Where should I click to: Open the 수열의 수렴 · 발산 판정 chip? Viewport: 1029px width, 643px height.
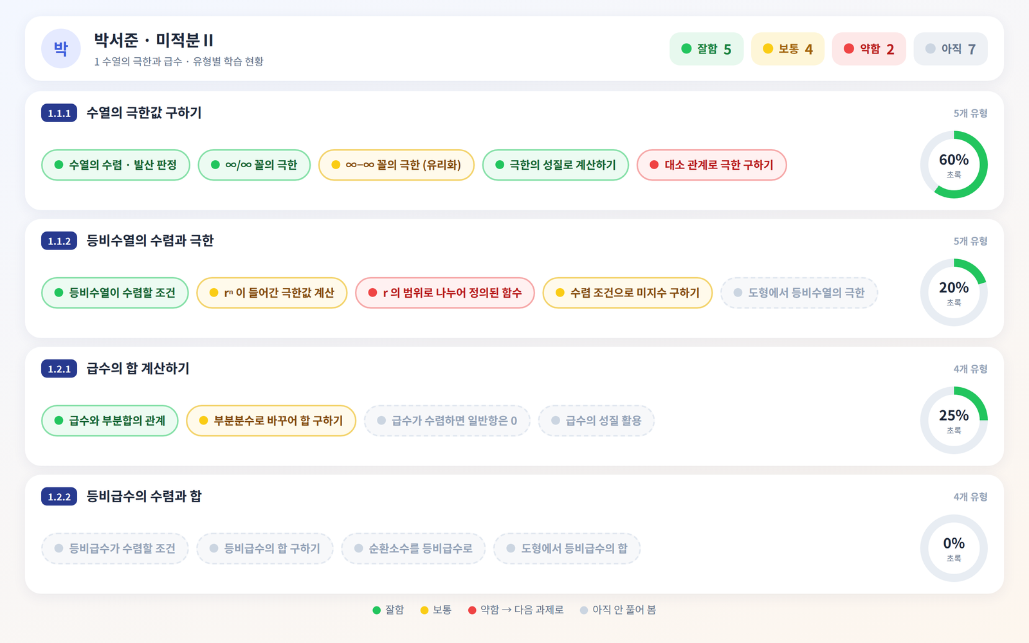coord(116,165)
